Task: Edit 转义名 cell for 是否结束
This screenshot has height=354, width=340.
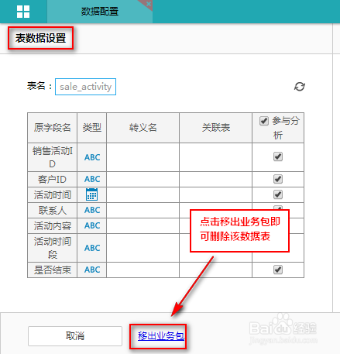Action: click(x=143, y=270)
